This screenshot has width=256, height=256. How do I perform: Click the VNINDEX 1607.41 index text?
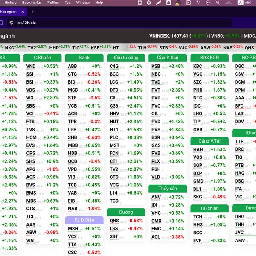tap(169, 36)
